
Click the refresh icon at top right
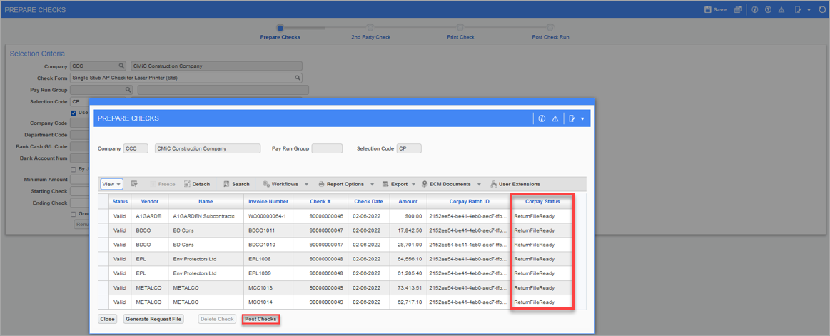(823, 10)
